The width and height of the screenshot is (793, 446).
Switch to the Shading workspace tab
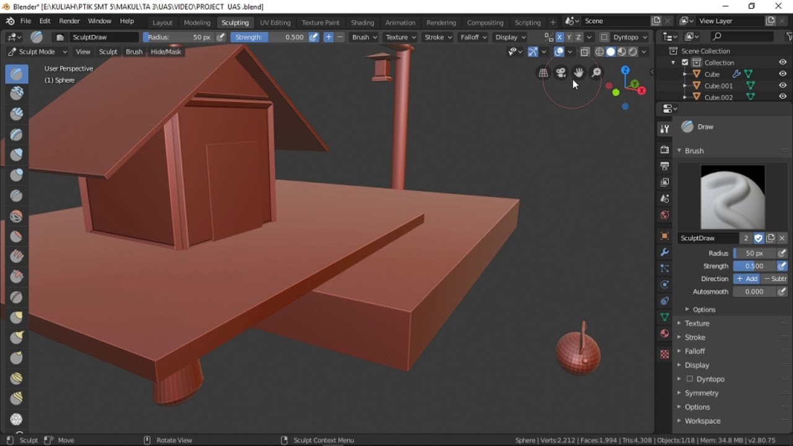point(362,22)
